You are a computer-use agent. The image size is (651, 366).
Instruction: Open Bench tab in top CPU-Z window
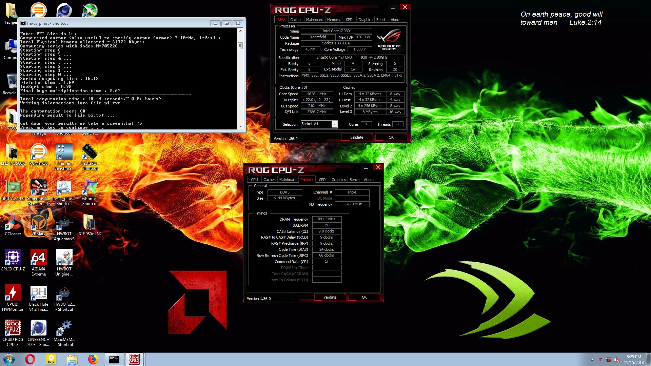coord(381,20)
